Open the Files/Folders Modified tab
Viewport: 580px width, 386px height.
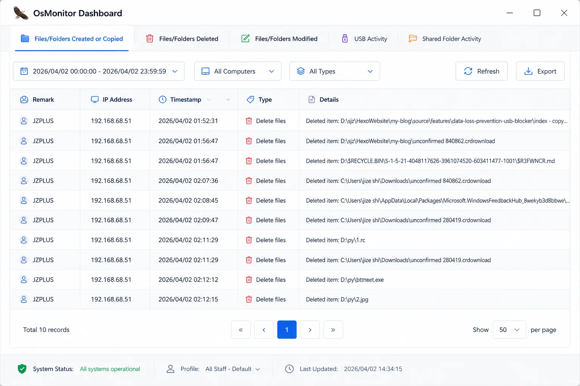click(x=279, y=38)
